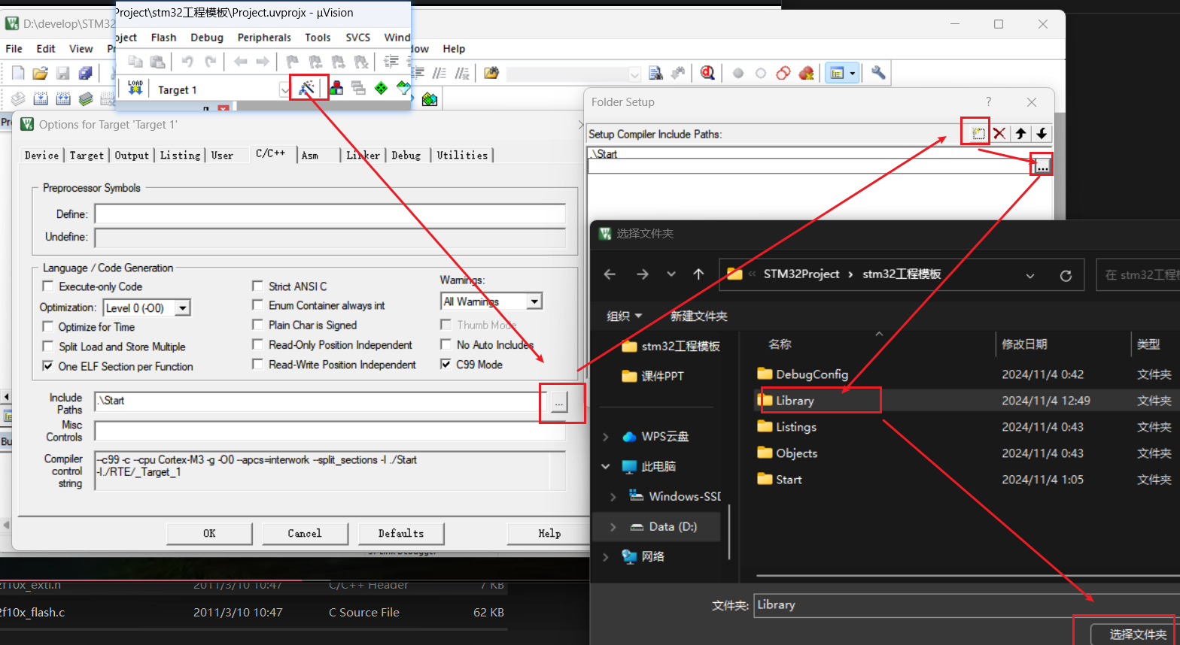1180x645 pixels.
Task: Click the Misc Controls input field
Action: point(330,431)
